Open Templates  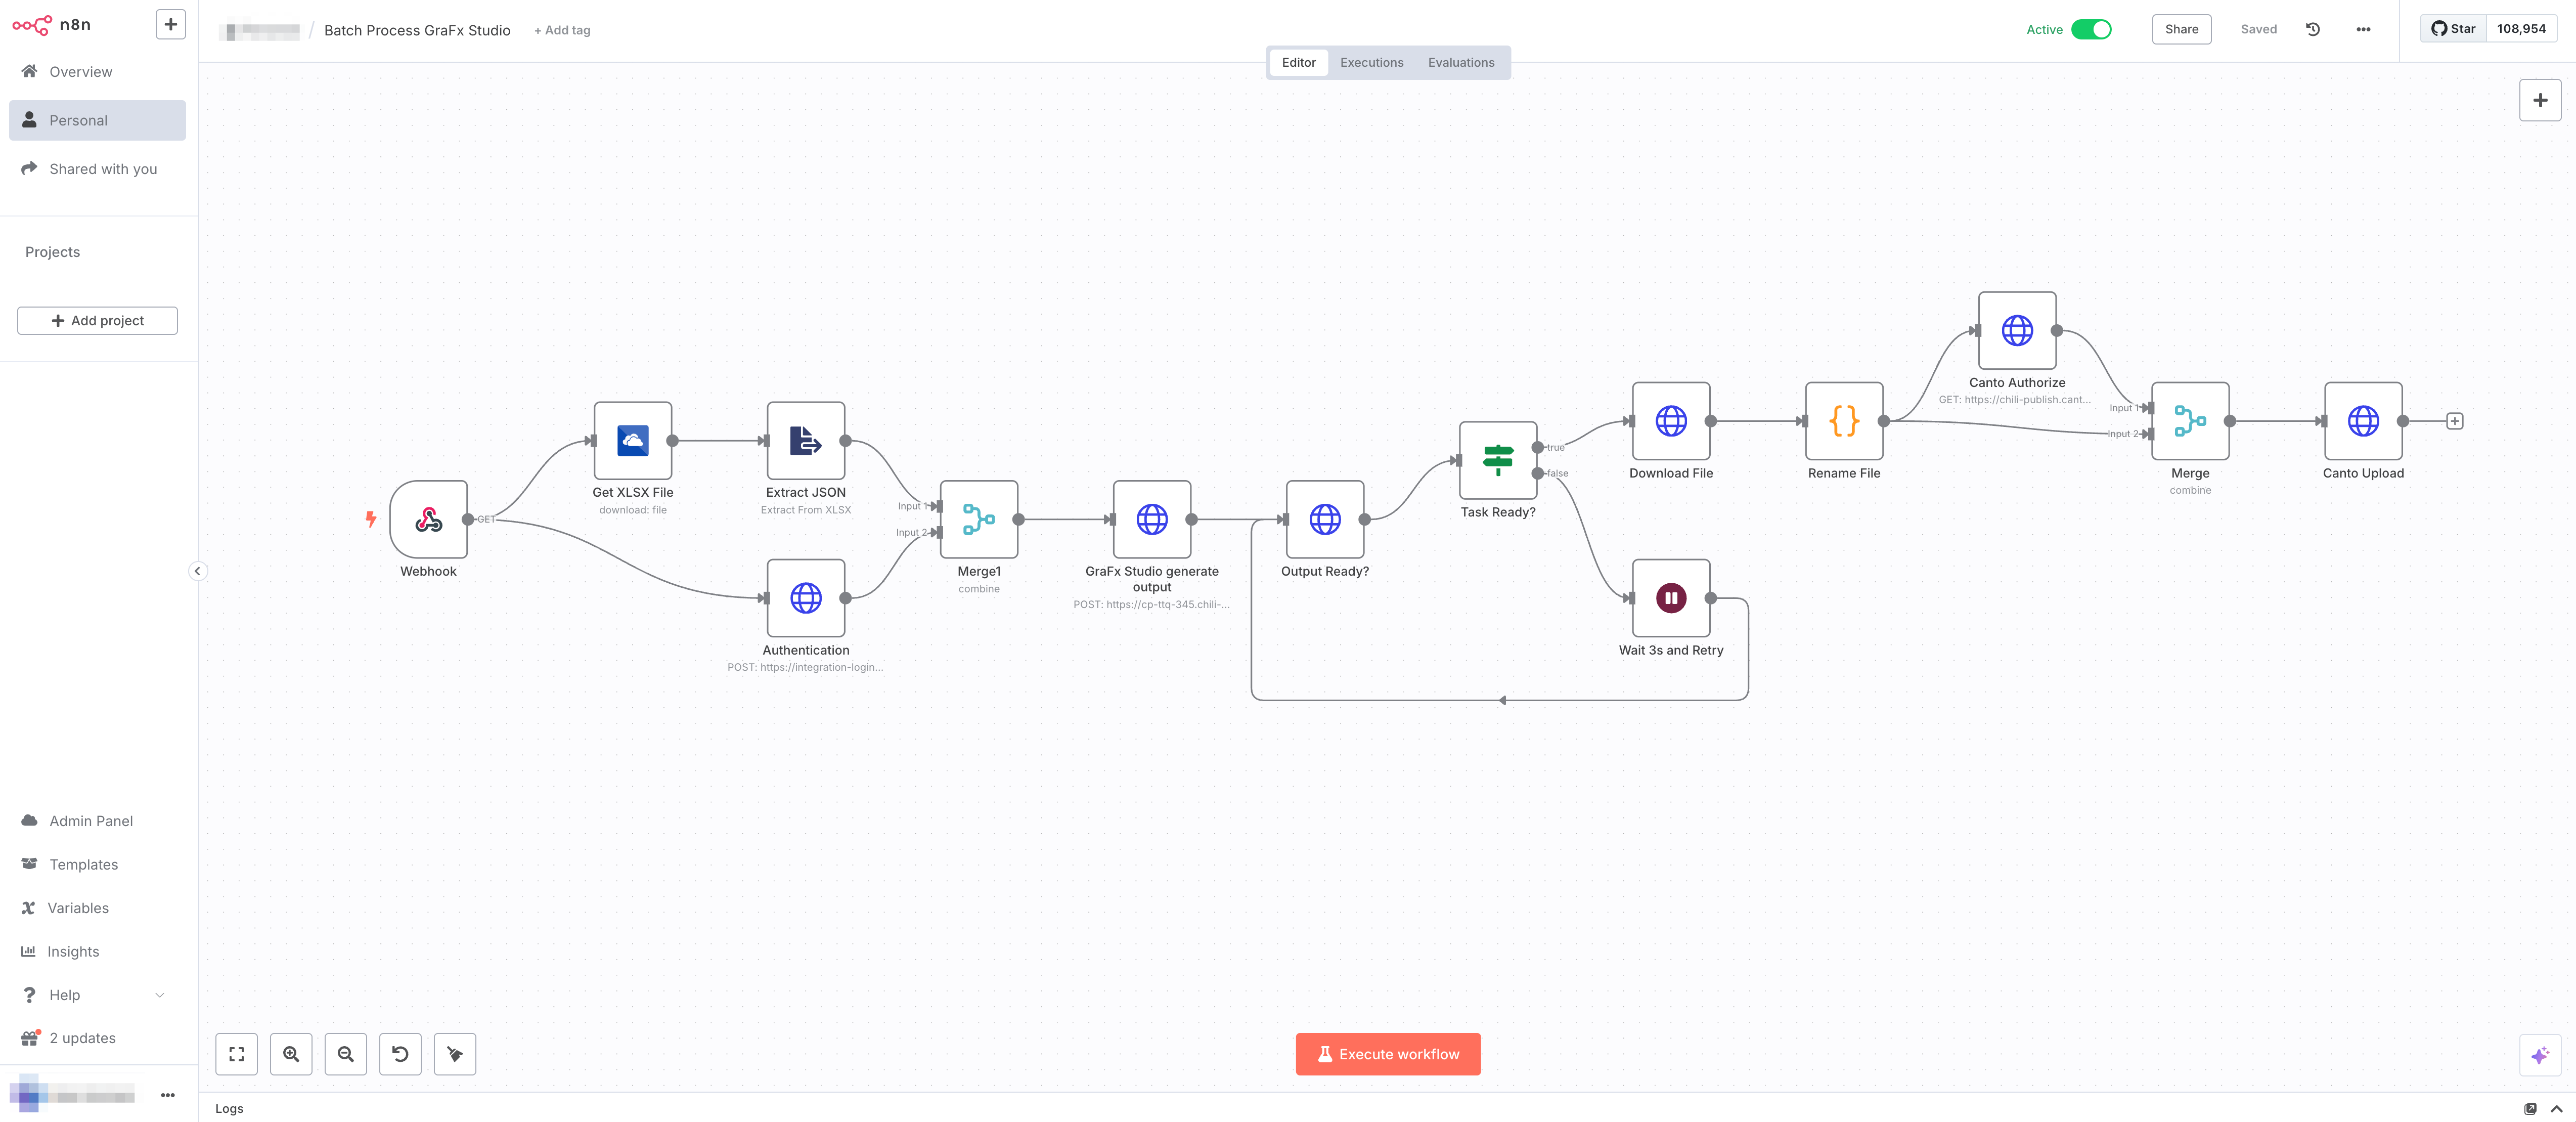[97, 864]
